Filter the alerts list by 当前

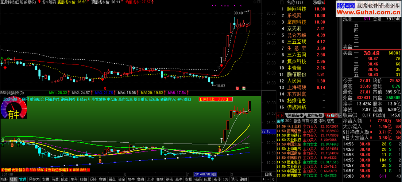tap(305, 121)
